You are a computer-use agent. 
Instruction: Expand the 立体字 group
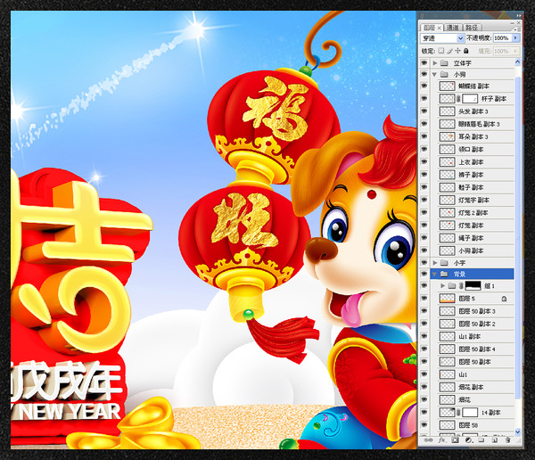click(x=435, y=63)
